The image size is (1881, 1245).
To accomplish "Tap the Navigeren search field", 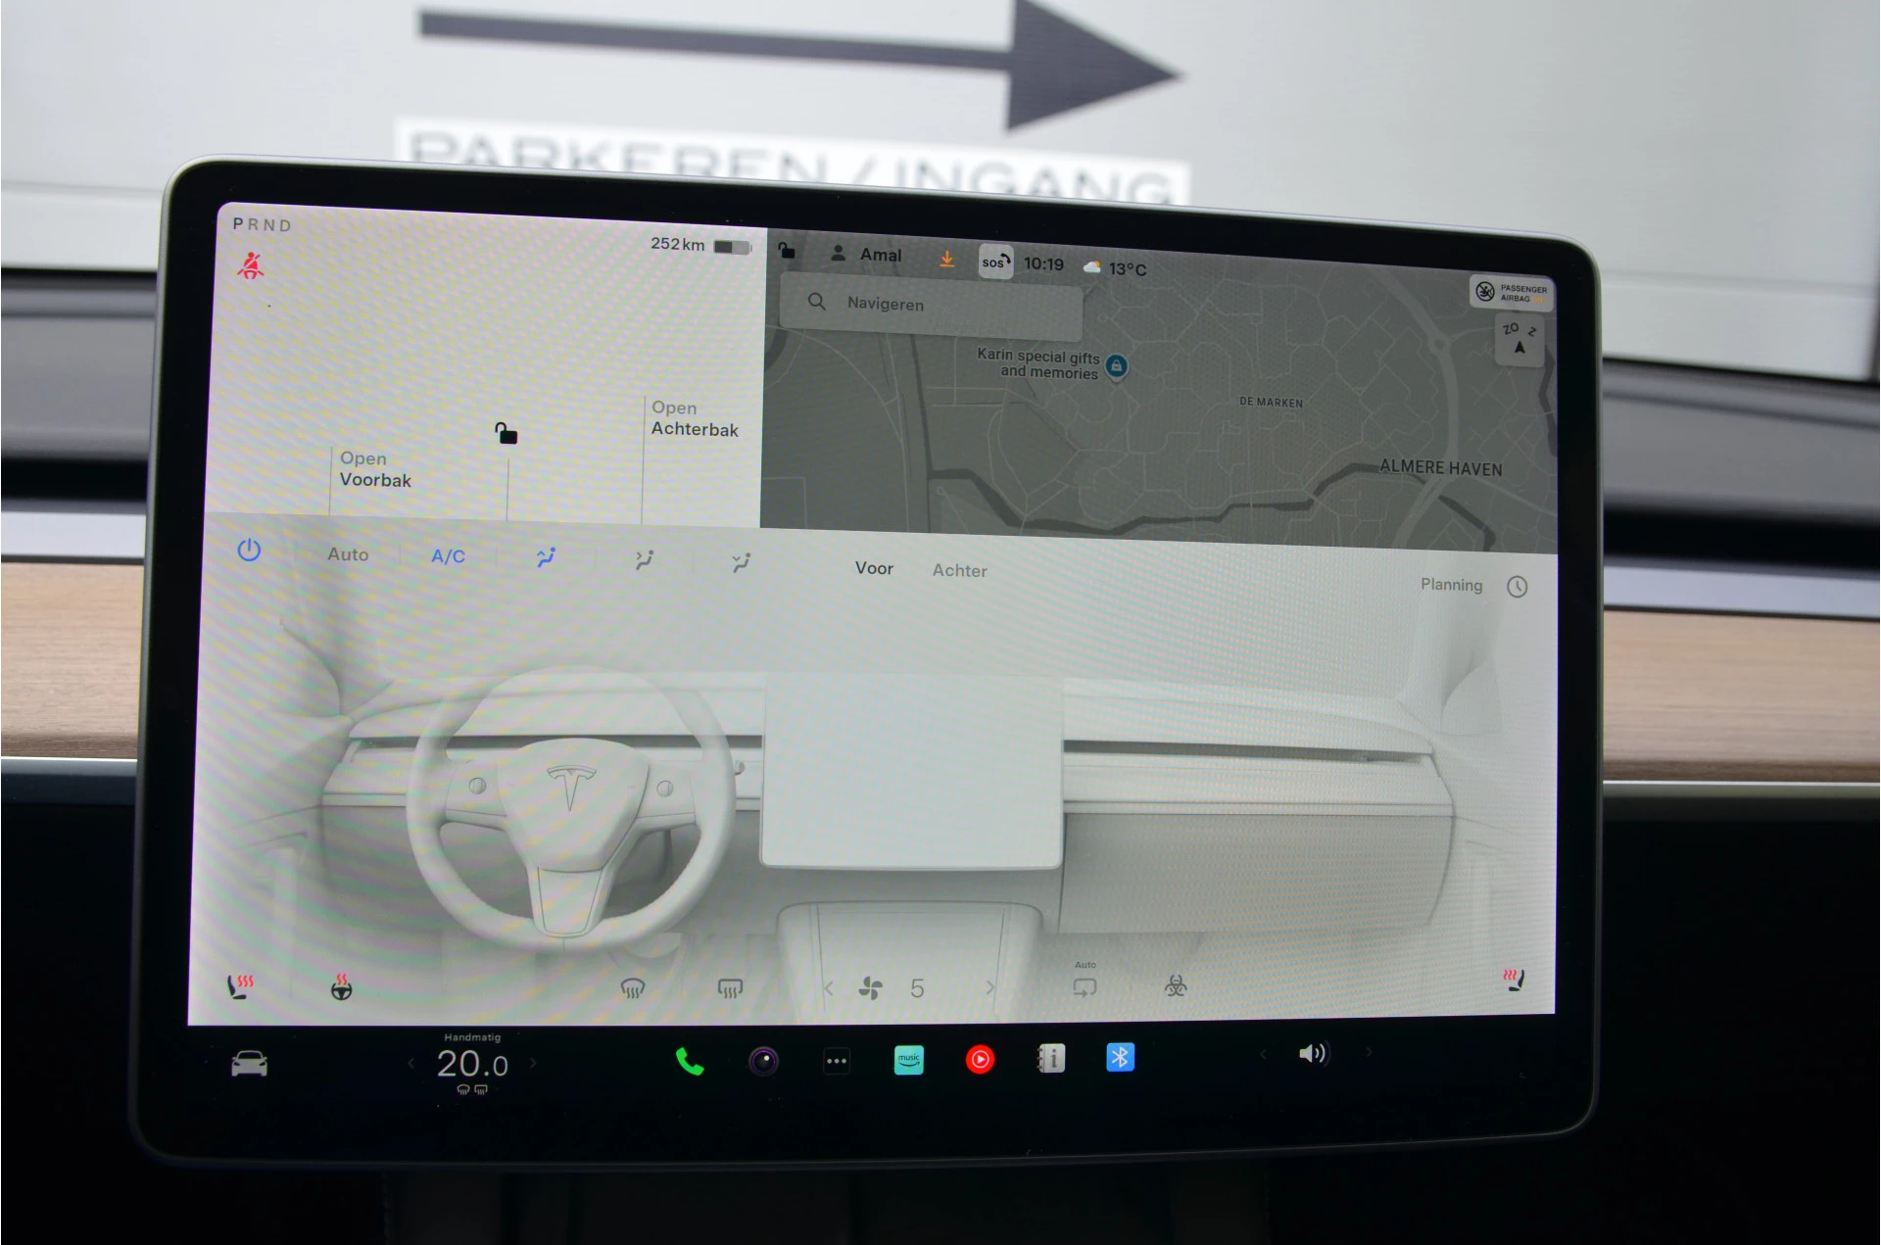I will pyautogui.click(x=931, y=305).
